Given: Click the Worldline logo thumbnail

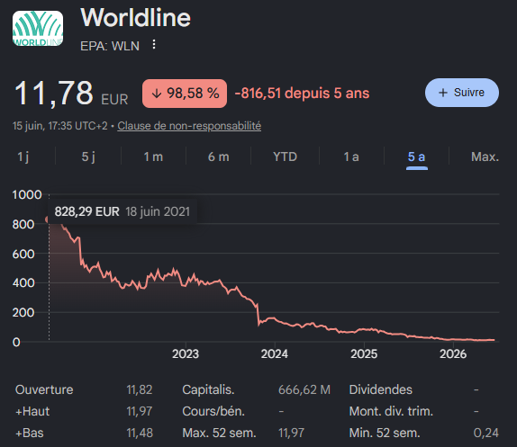Looking at the screenshot, I should click(38, 29).
